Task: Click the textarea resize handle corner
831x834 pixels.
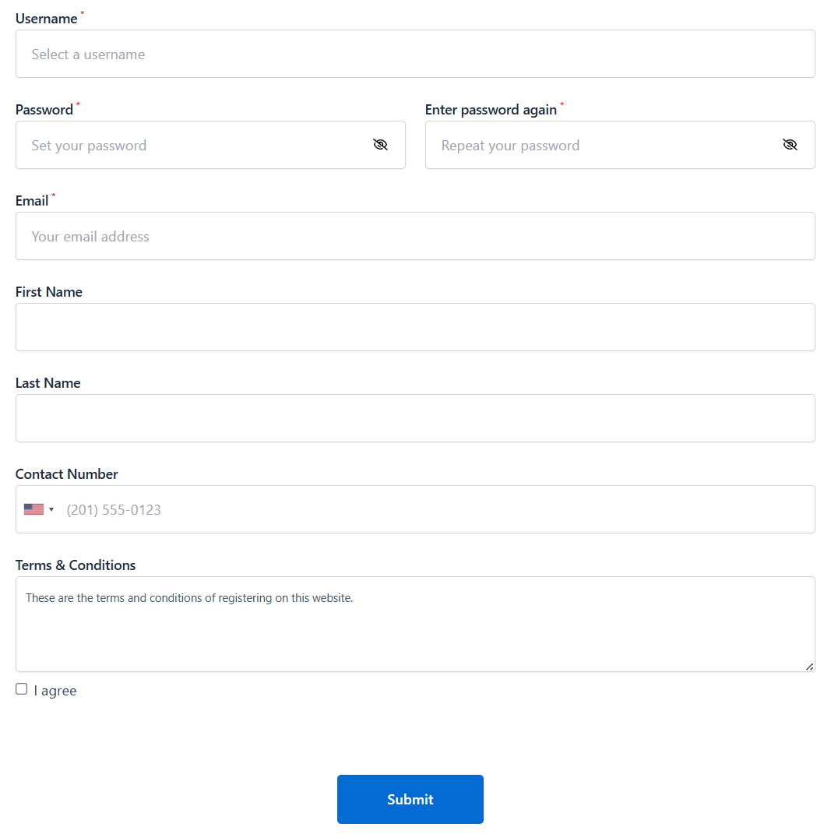Action: (x=810, y=667)
